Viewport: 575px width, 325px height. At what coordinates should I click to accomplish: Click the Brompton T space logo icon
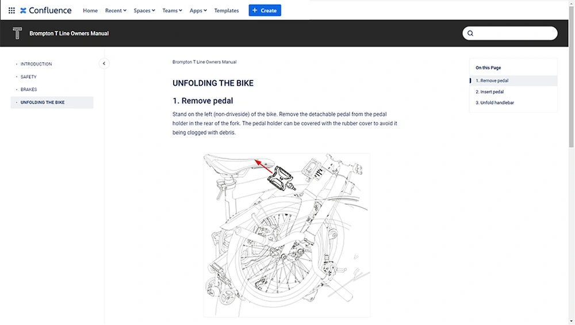pyautogui.click(x=17, y=33)
